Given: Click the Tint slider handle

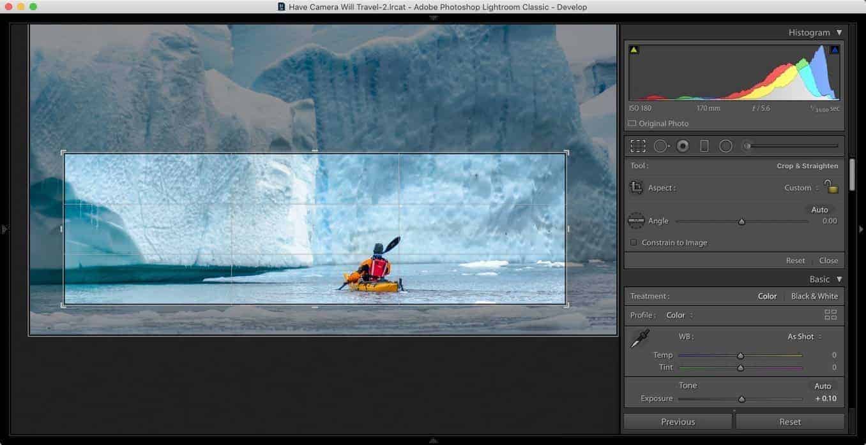Looking at the screenshot, I should click(x=741, y=368).
